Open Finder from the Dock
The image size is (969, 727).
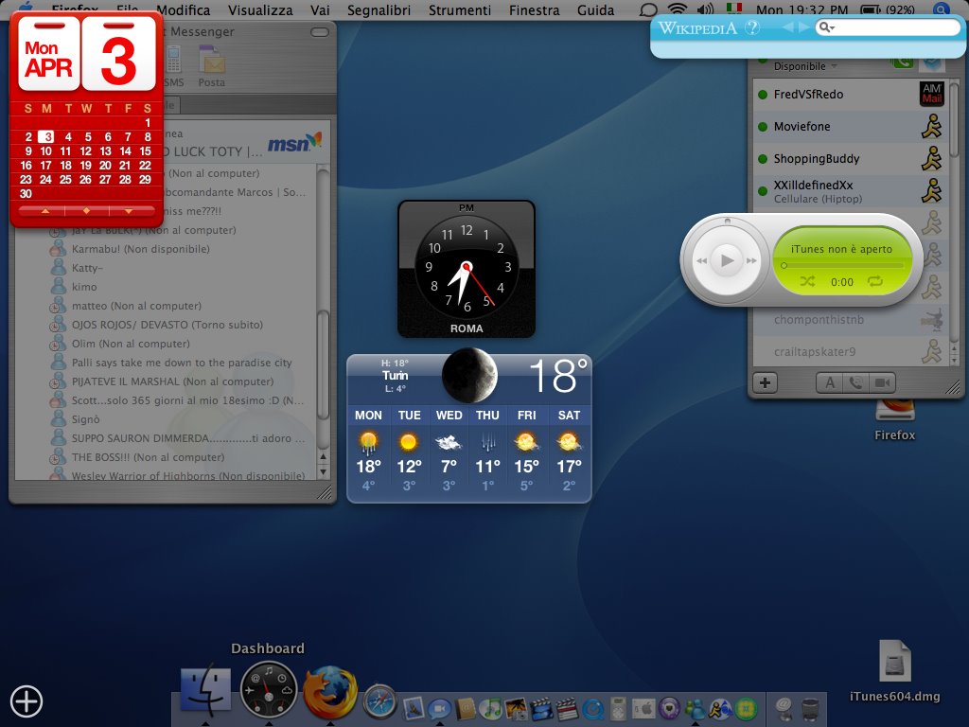[205, 690]
